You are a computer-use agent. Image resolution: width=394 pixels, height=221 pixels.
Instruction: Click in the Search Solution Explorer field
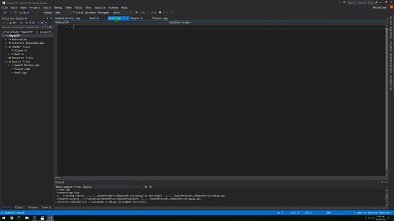(25, 27)
